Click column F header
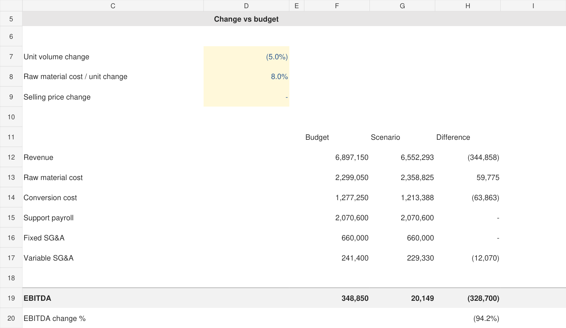This screenshot has width=566, height=328. [x=337, y=6]
